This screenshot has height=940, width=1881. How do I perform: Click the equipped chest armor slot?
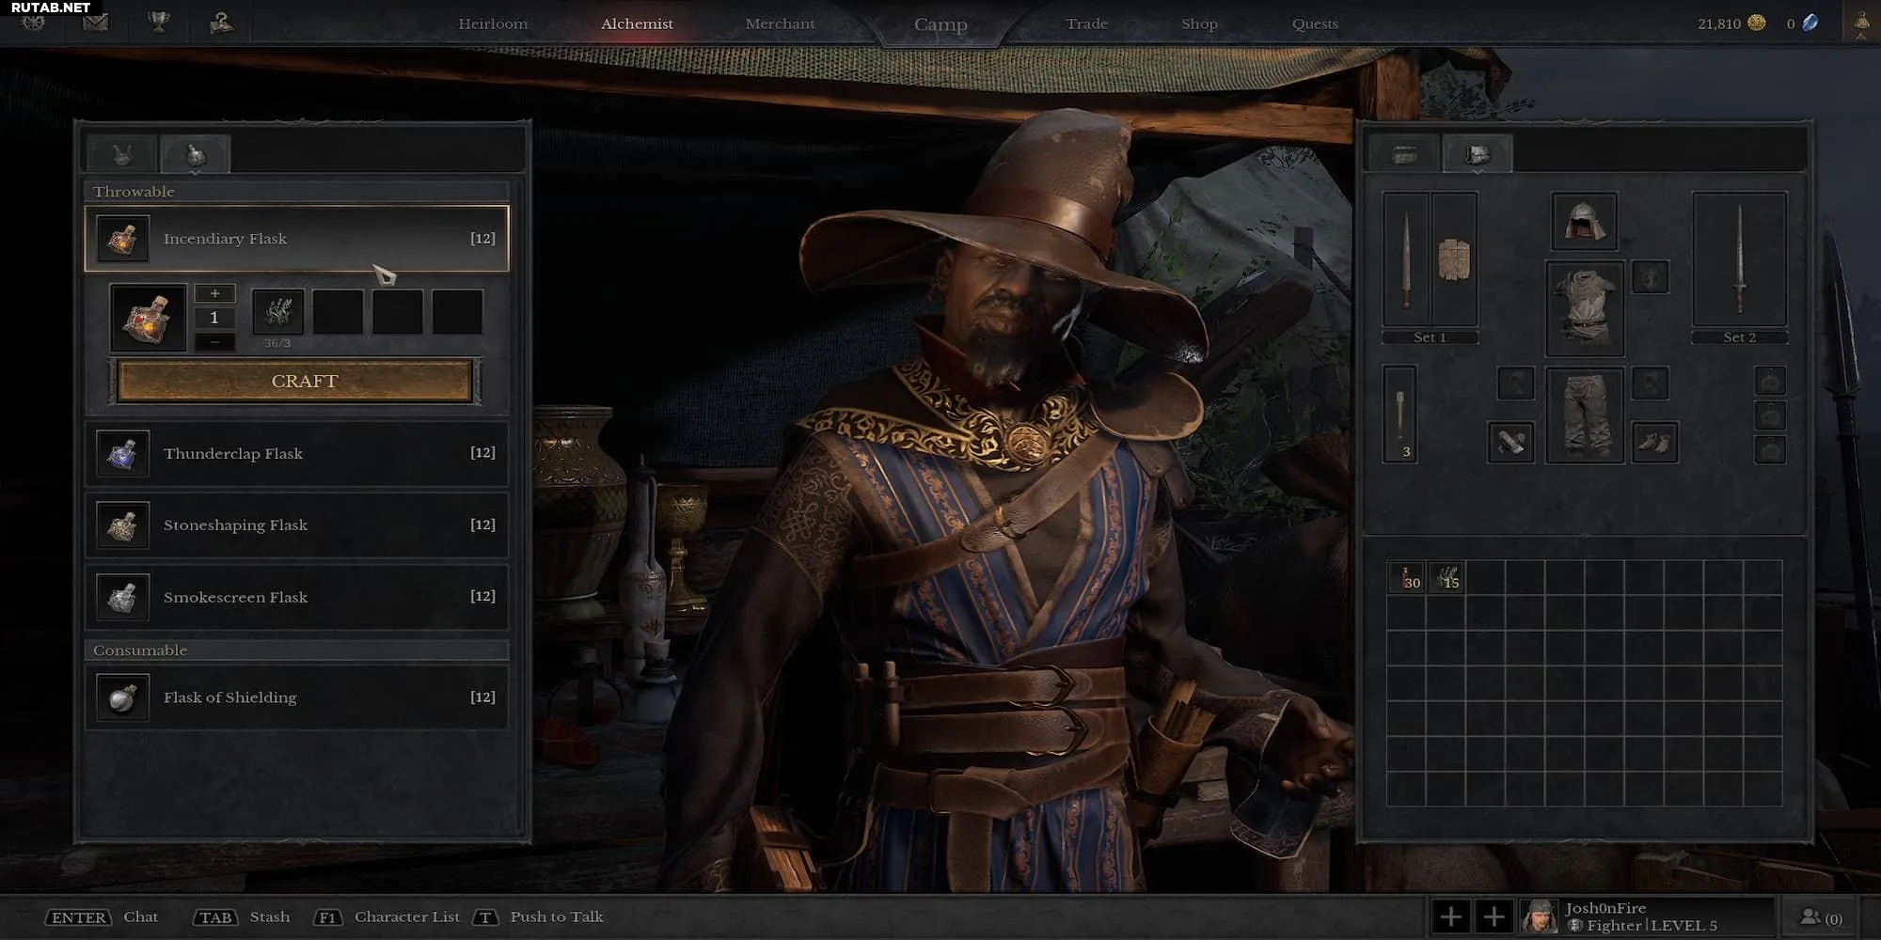(1585, 308)
